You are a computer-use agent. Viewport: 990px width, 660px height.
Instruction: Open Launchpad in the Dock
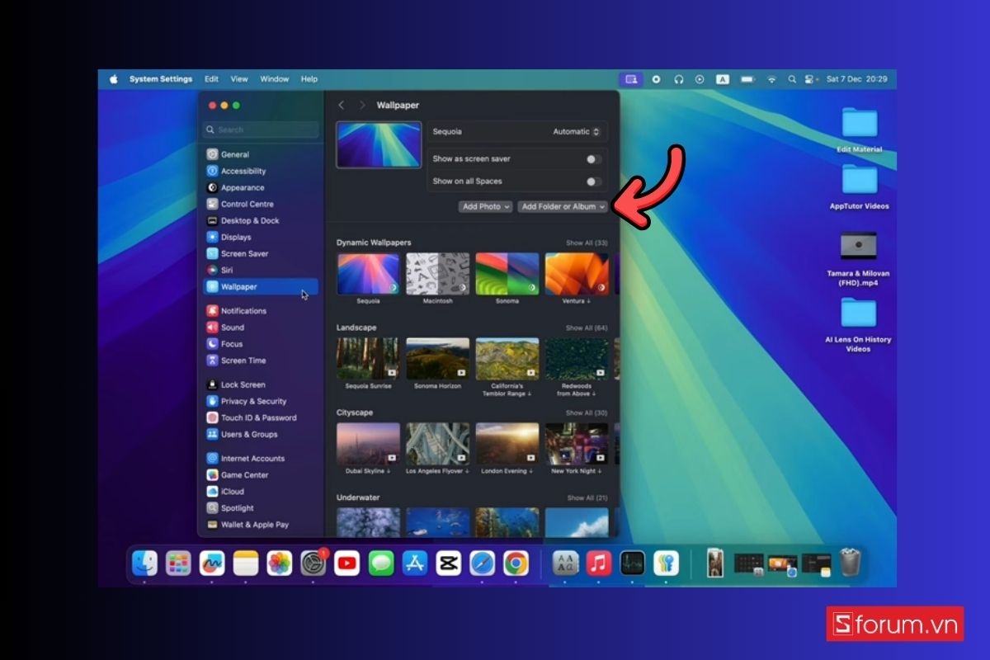coord(178,563)
